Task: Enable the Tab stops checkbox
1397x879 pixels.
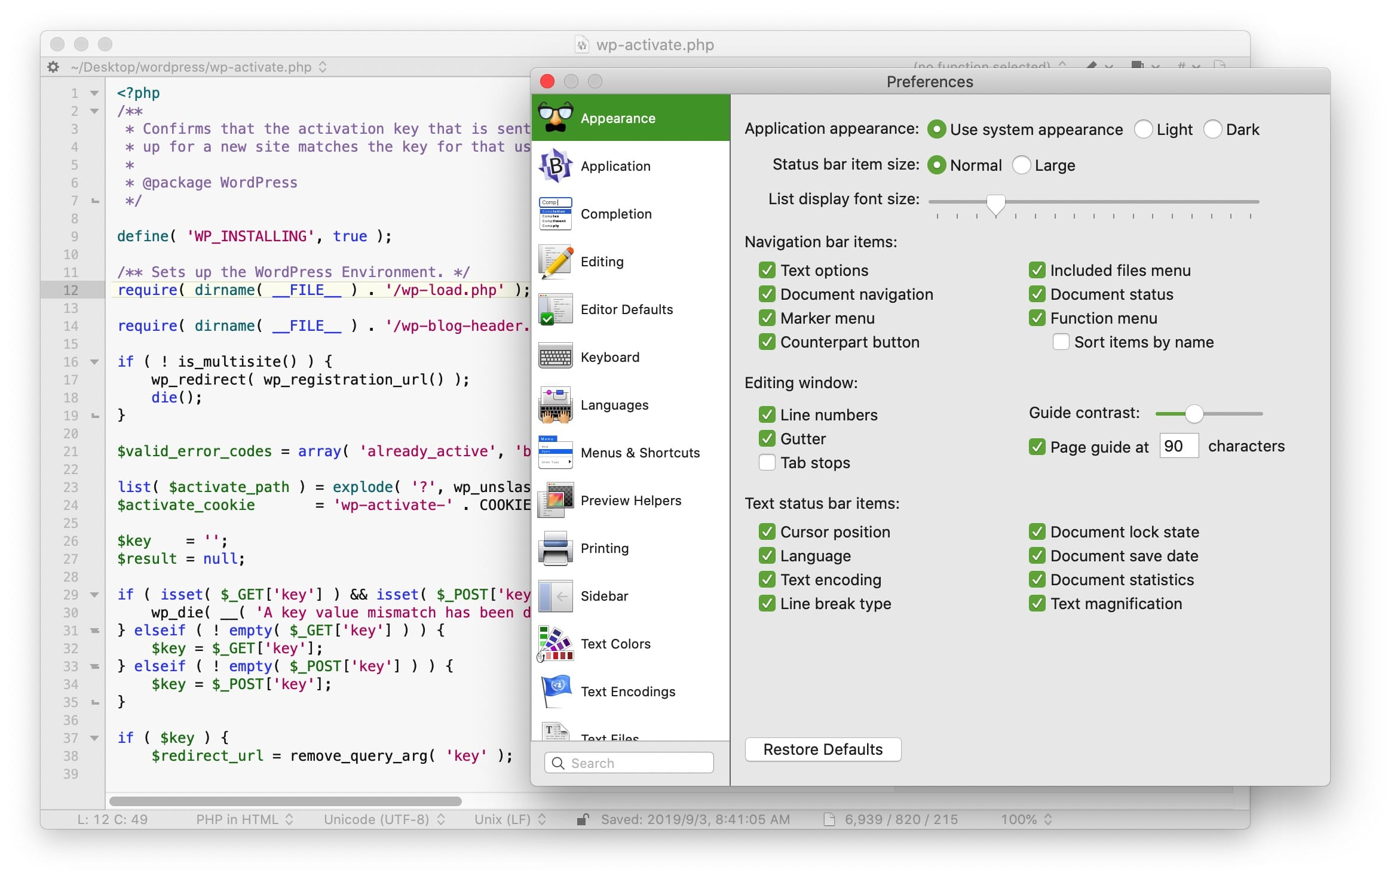Action: pos(767,463)
